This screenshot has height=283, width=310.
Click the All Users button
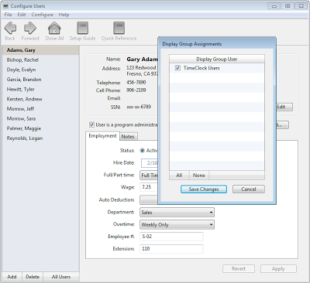point(61,277)
